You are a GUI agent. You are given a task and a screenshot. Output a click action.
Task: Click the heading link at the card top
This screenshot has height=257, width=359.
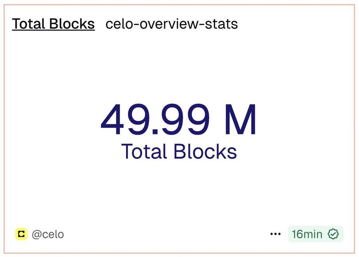54,24
